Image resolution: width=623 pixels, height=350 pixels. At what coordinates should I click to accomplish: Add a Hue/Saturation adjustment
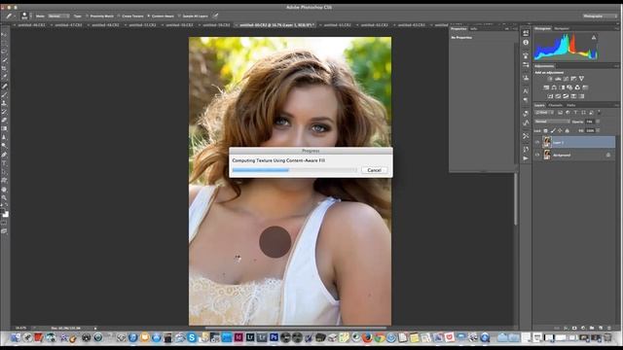tap(546, 87)
